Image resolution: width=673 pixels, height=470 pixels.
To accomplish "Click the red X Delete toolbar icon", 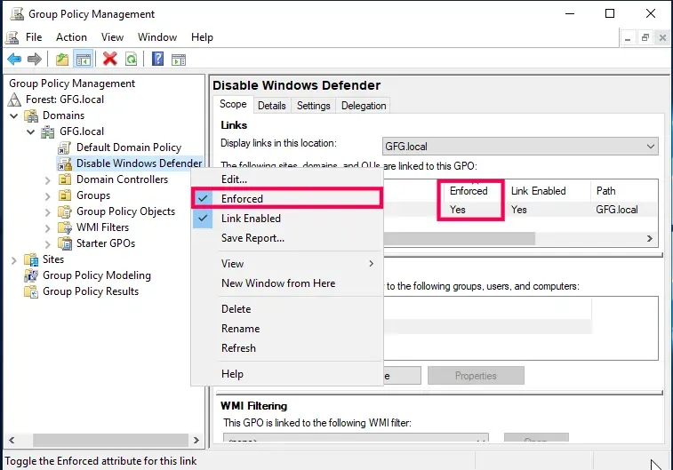I will point(110,59).
